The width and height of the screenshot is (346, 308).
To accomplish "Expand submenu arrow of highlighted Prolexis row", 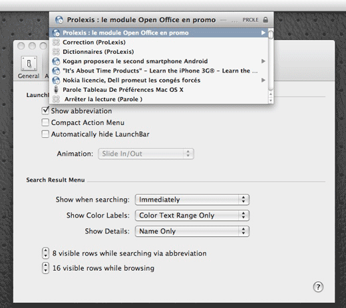I will tap(263, 33).
